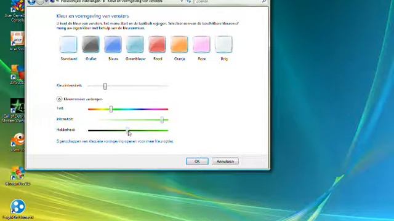Refresh the window with the refresh icon

point(189,1)
